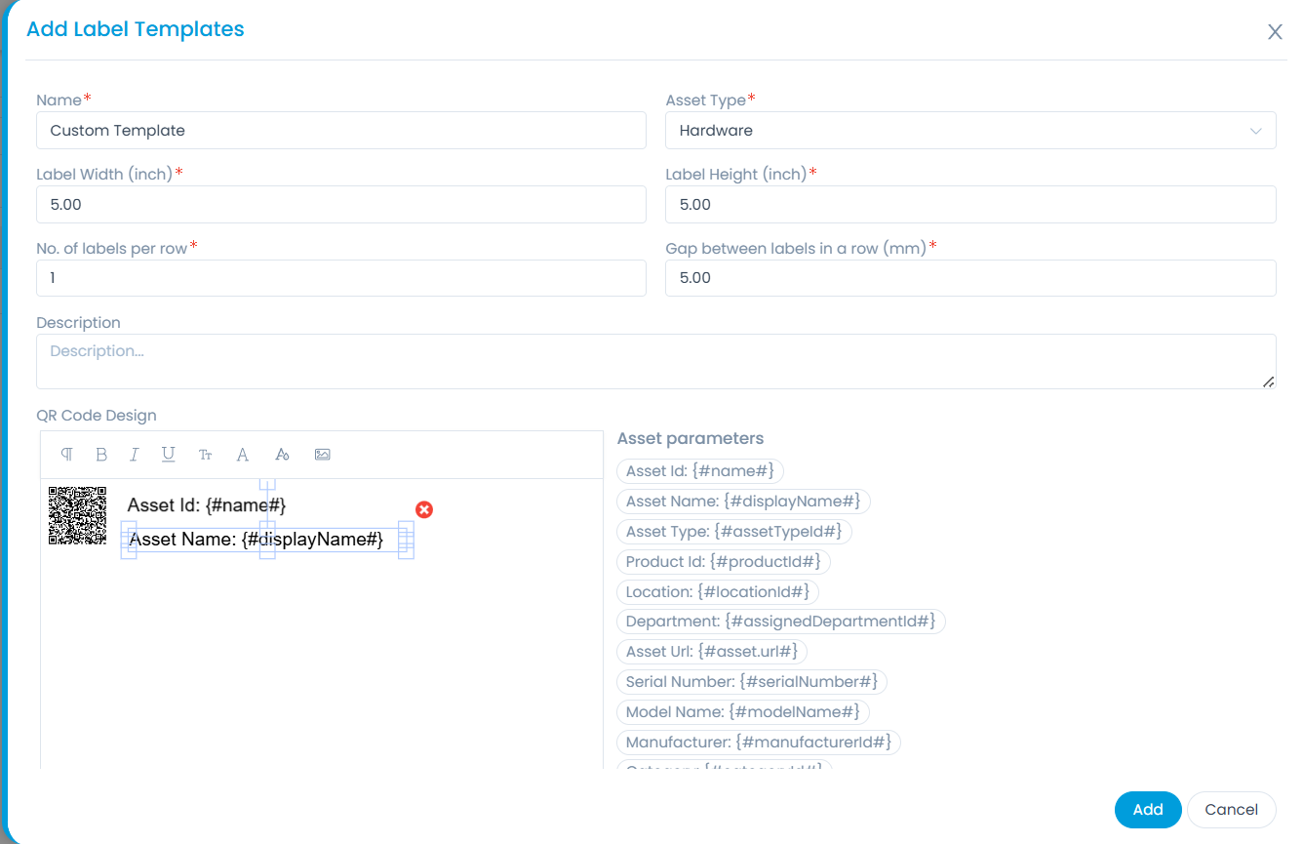Focus the Label Width field
The width and height of the screenshot is (1303, 844).
pyautogui.click(x=340, y=205)
